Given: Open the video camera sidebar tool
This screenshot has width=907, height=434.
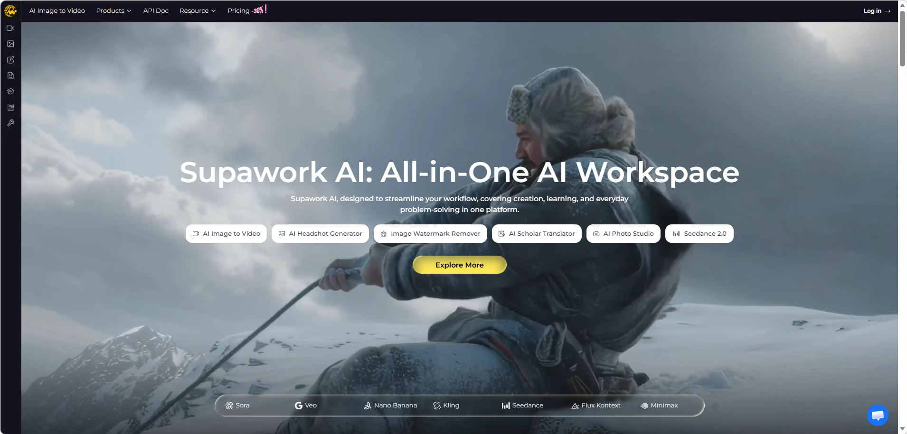Looking at the screenshot, I should (x=10, y=28).
